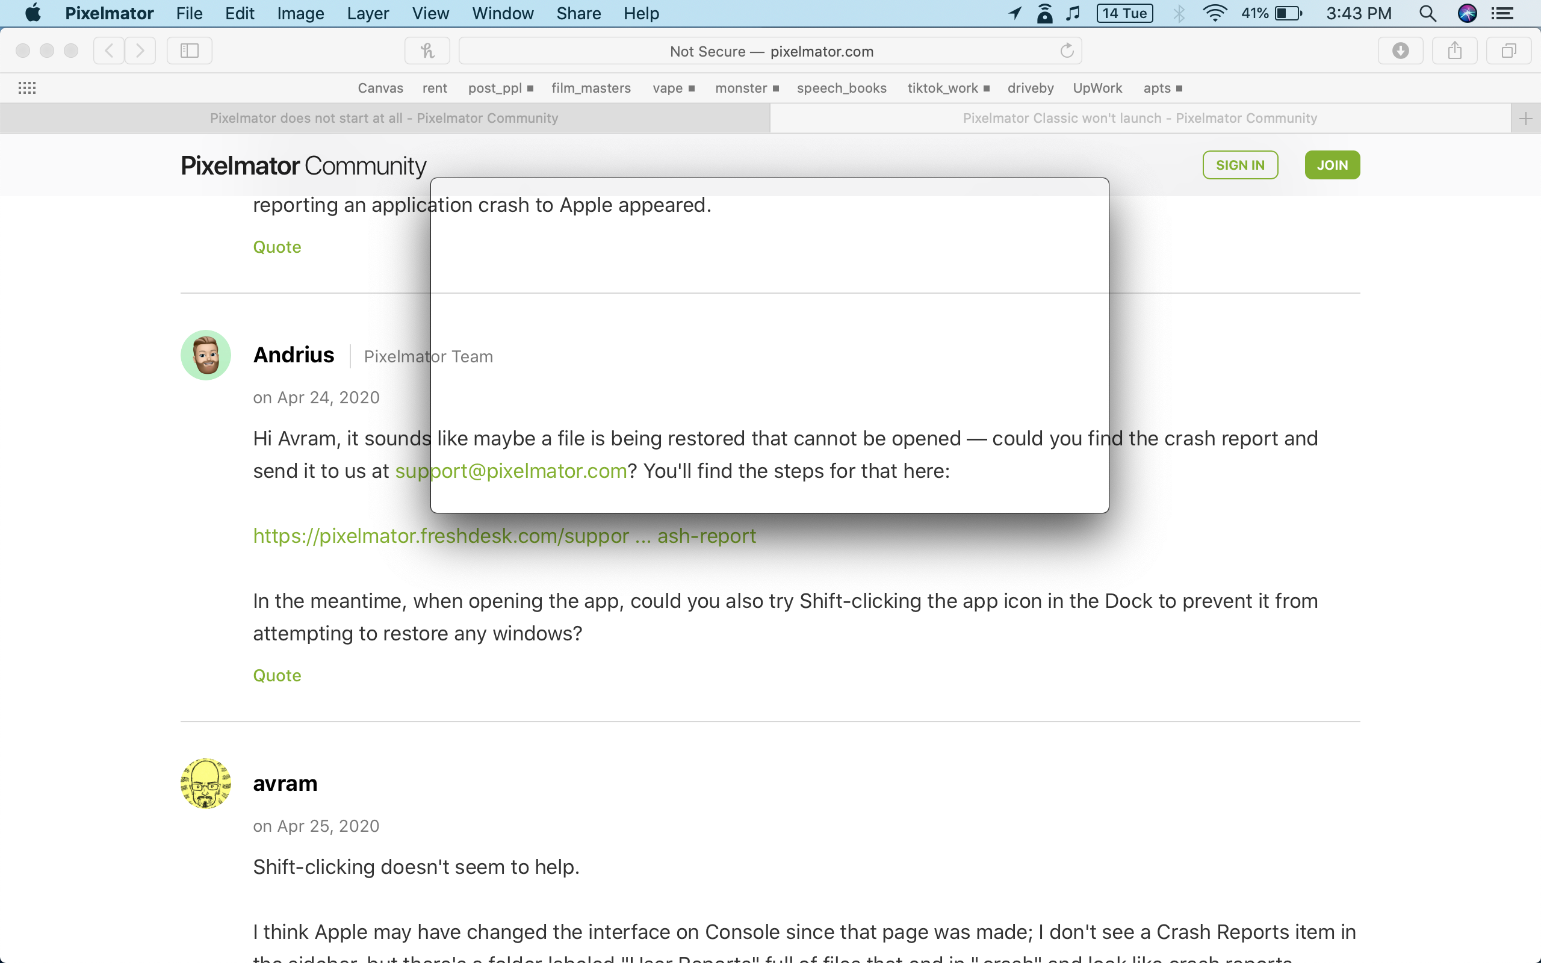The width and height of the screenshot is (1541, 963).
Task: Expand the tiktok_work bookmark folder
Action: tap(948, 88)
